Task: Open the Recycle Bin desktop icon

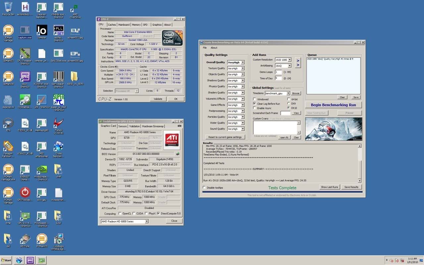Action: [8, 7]
